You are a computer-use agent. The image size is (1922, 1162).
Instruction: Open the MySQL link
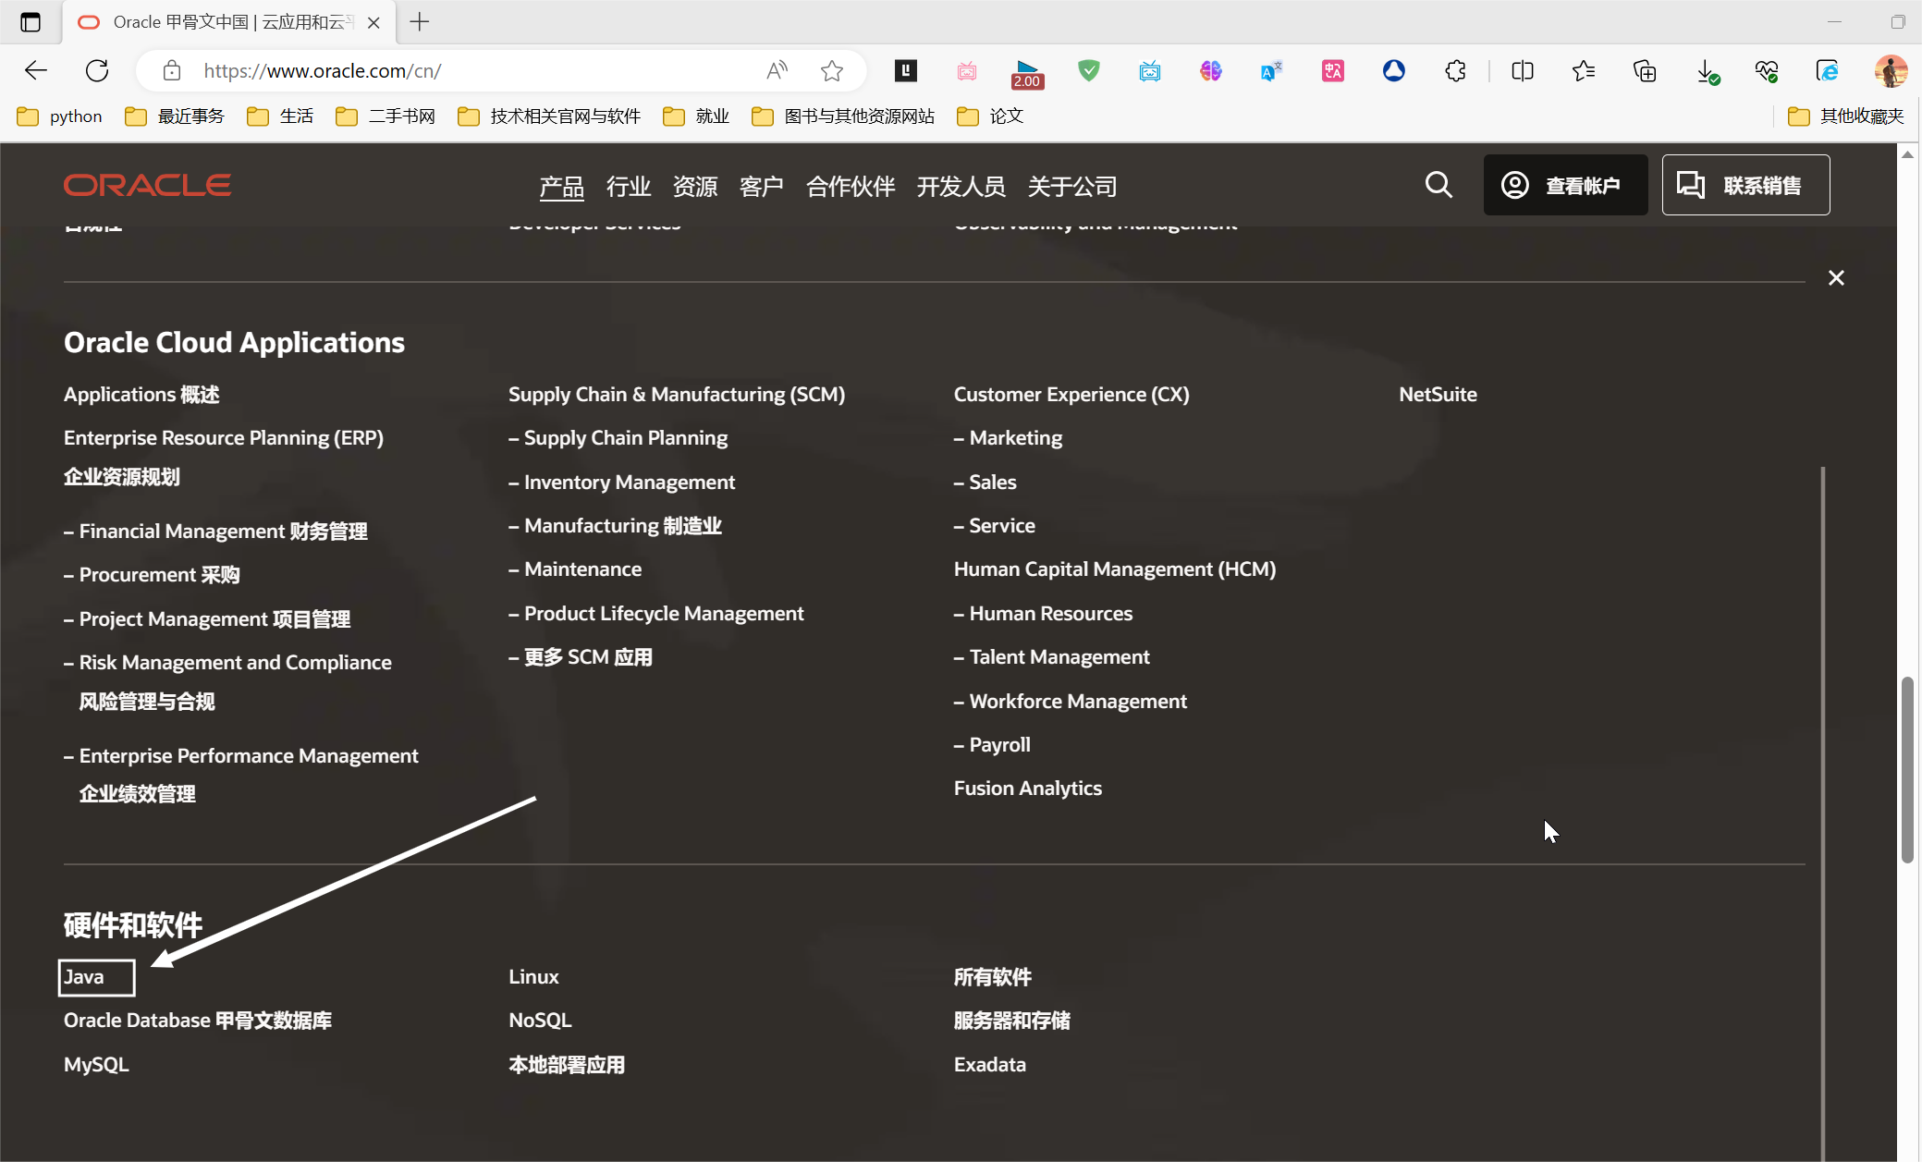click(x=96, y=1065)
